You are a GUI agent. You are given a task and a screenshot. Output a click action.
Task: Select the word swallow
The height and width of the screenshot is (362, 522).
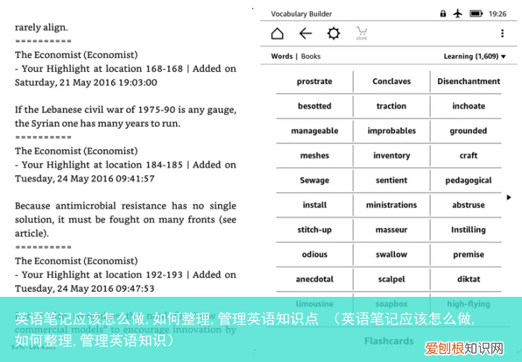click(391, 255)
